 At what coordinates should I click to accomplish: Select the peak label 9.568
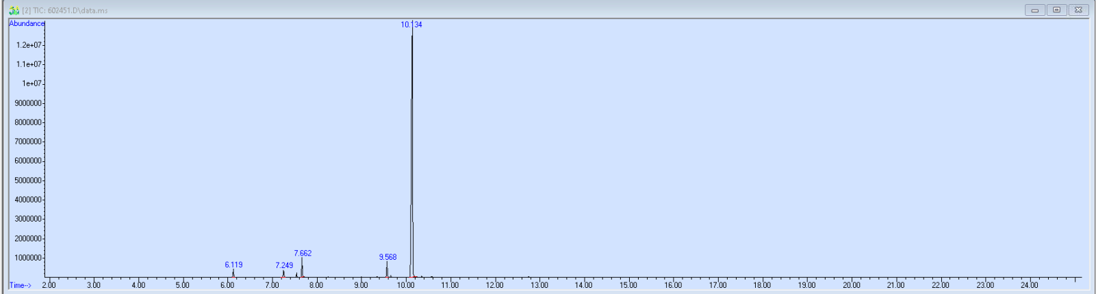[x=387, y=257]
